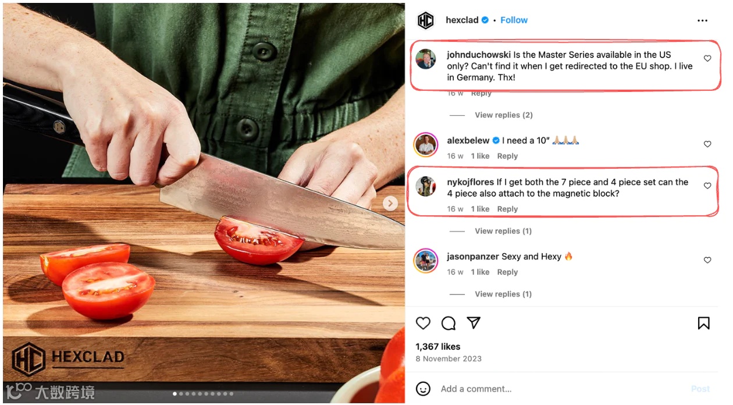Like alexbelew's comment heart
The image size is (733, 405).
(707, 144)
